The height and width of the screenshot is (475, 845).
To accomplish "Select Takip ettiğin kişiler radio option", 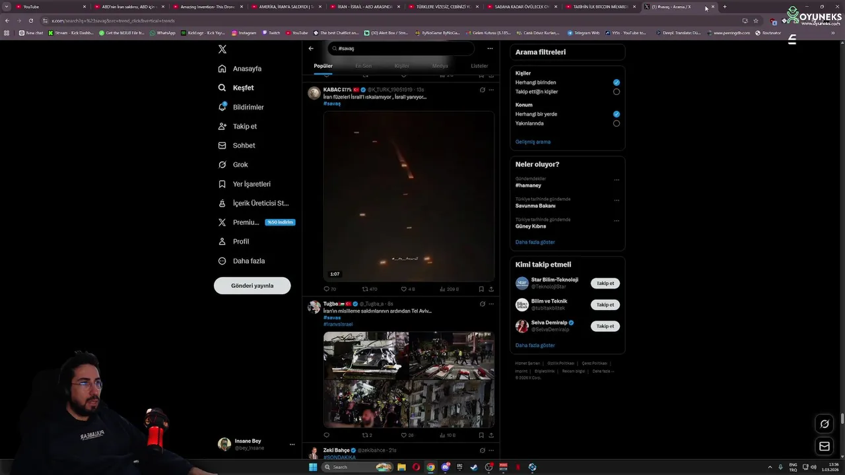I will [x=616, y=92].
